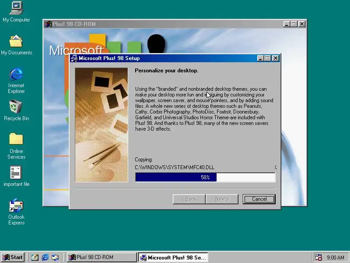Switch to Plus! 98 CD-ROM taskbar button
The width and height of the screenshot is (350, 263).
click(101, 257)
